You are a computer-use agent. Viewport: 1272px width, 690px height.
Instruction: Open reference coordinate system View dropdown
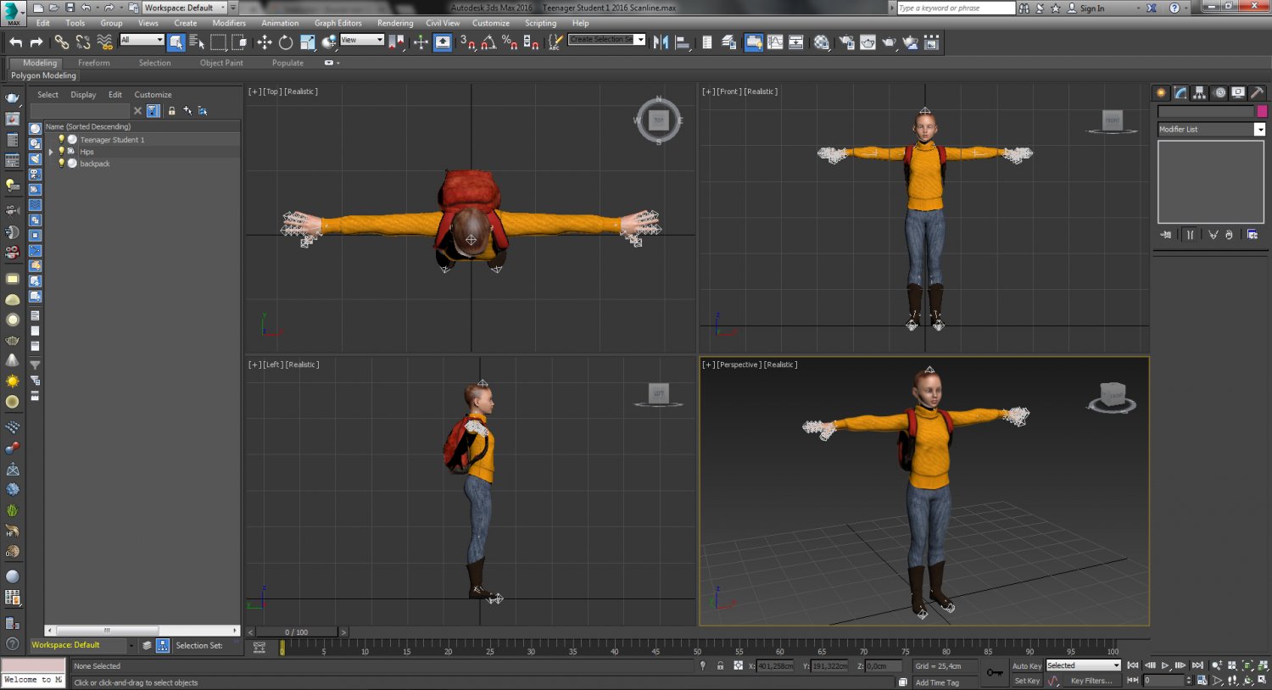[362, 40]
